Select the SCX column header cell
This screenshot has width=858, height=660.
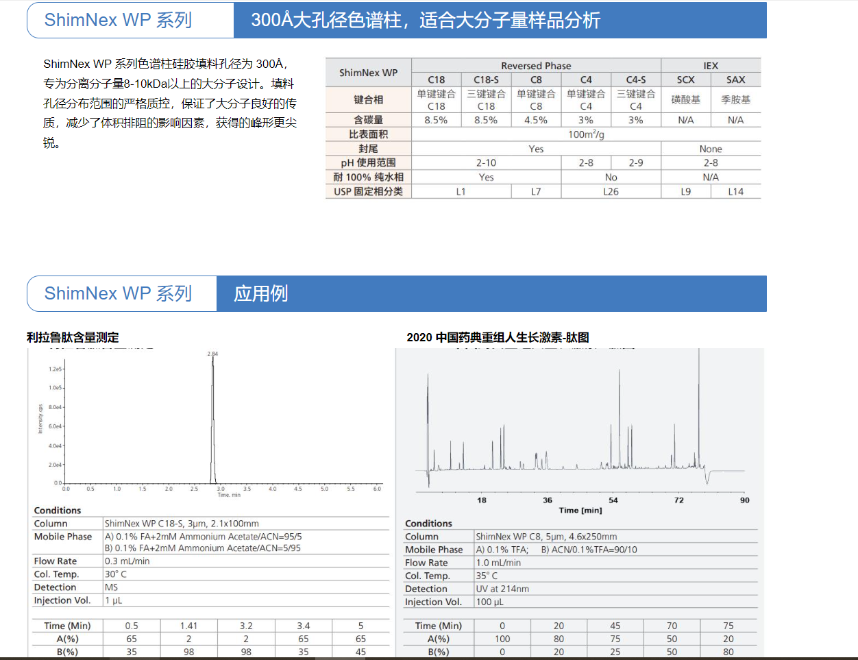(x=685, y=80)
